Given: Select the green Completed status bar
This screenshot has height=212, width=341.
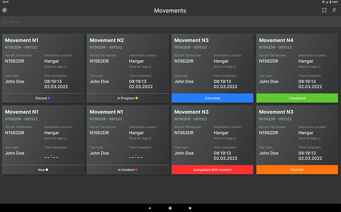Looking at the screenshot, I should (297, 98).
